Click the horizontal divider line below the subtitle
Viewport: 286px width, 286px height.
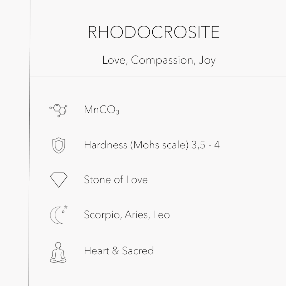click(x=158, y=77)
